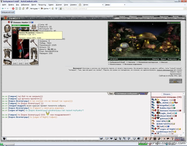Go to the Вокзал link
This screenshot has width=187, height=146.
pyautogui.click(x=164, y=62)
